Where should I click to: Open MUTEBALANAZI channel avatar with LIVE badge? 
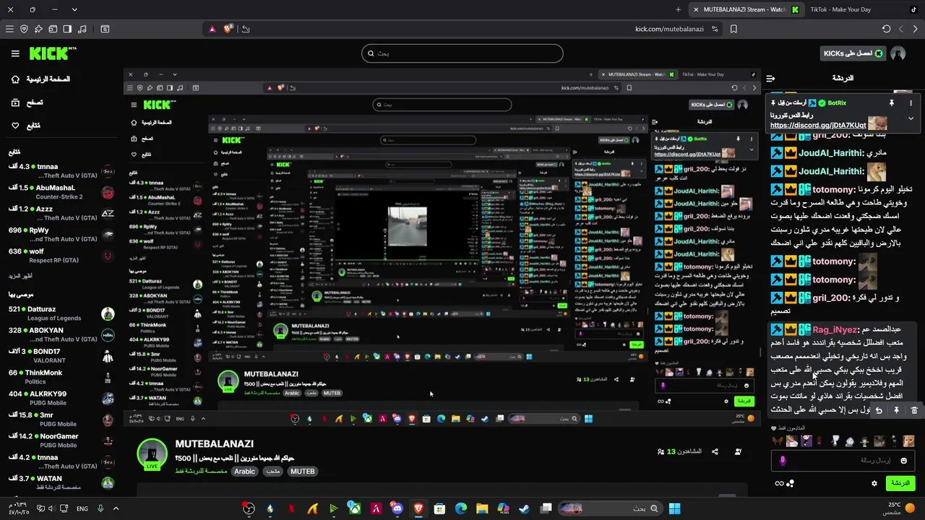(152, 454)
